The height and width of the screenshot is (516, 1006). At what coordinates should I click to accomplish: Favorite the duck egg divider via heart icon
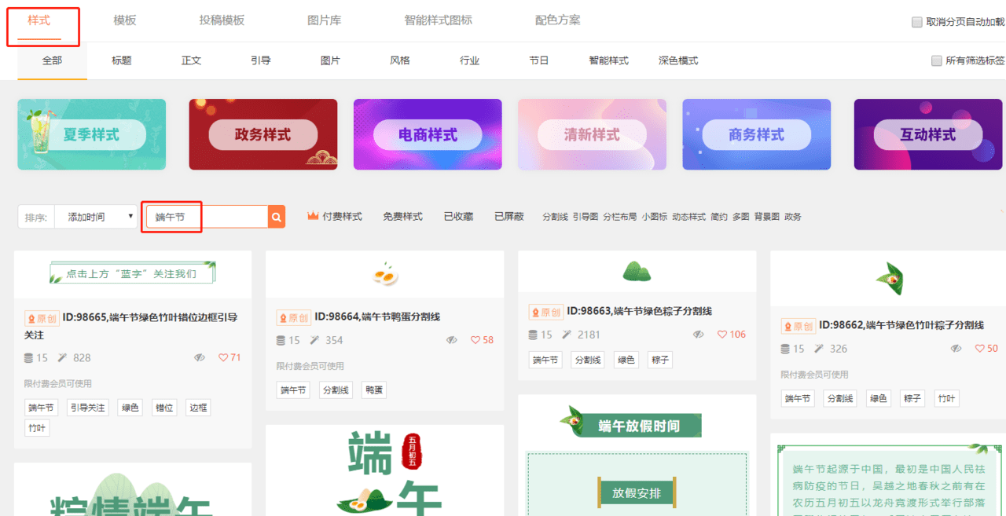point(475,340)
